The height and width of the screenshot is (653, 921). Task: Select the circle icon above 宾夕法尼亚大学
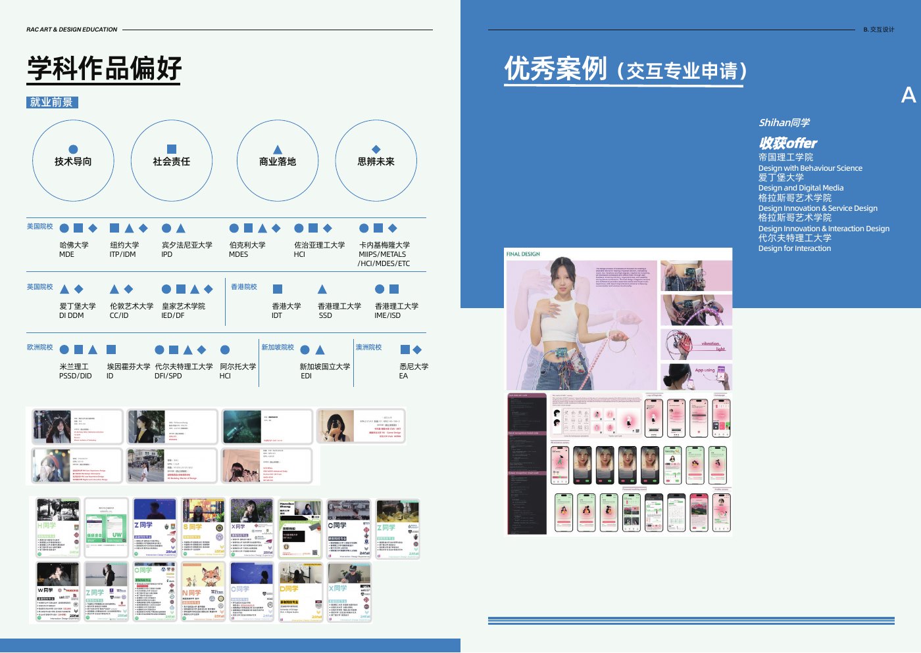point(166,228)
